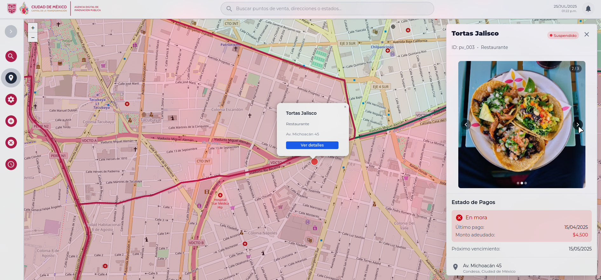Show the next photo in carousel
This screenshot has height=280, width=601.
click(x=578, y=125)
